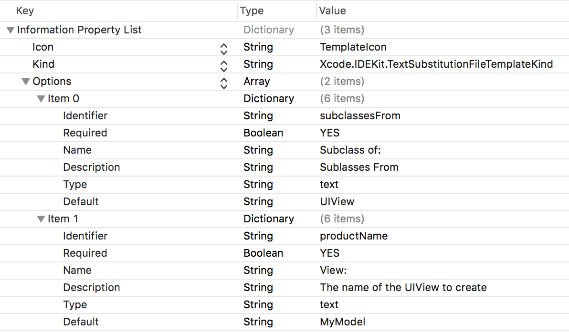Screen dimensions: 569x334
Task: Select the Xcode.IDEKit.TextSubstitutionFileTemplateKind value
Action: (x=436, y=64)
